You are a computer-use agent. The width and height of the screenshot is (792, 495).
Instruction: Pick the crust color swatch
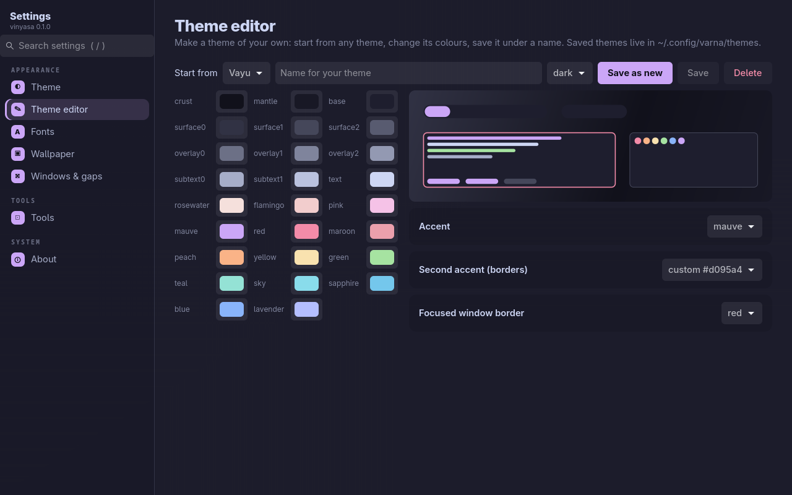coord(231,101)
